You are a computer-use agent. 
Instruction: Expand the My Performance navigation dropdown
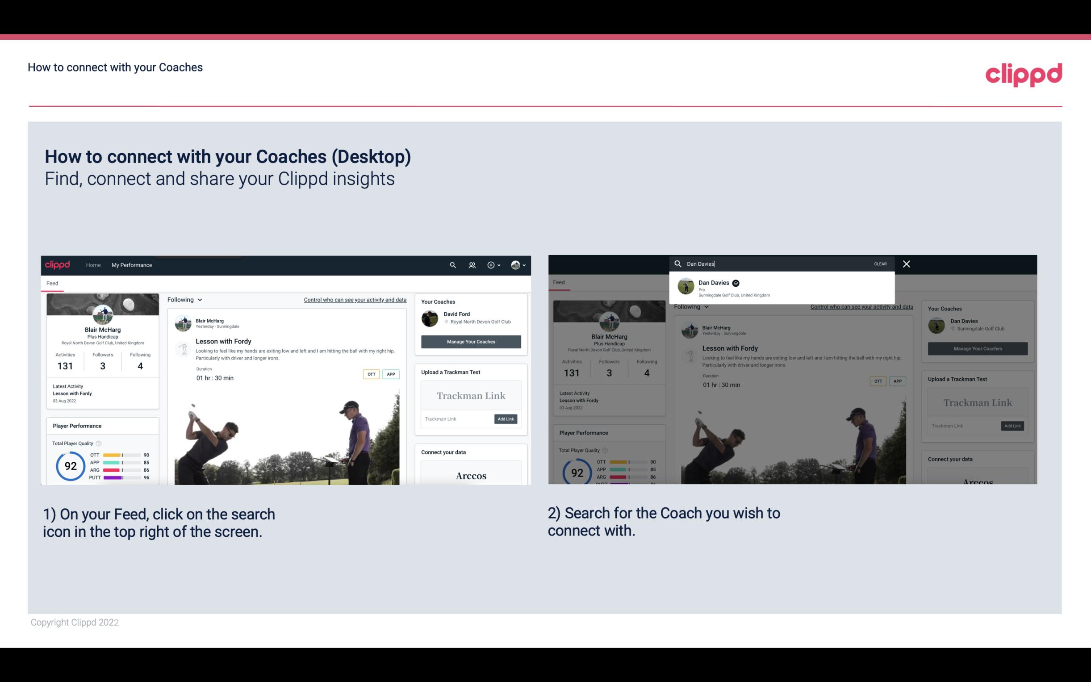point(133,265)
